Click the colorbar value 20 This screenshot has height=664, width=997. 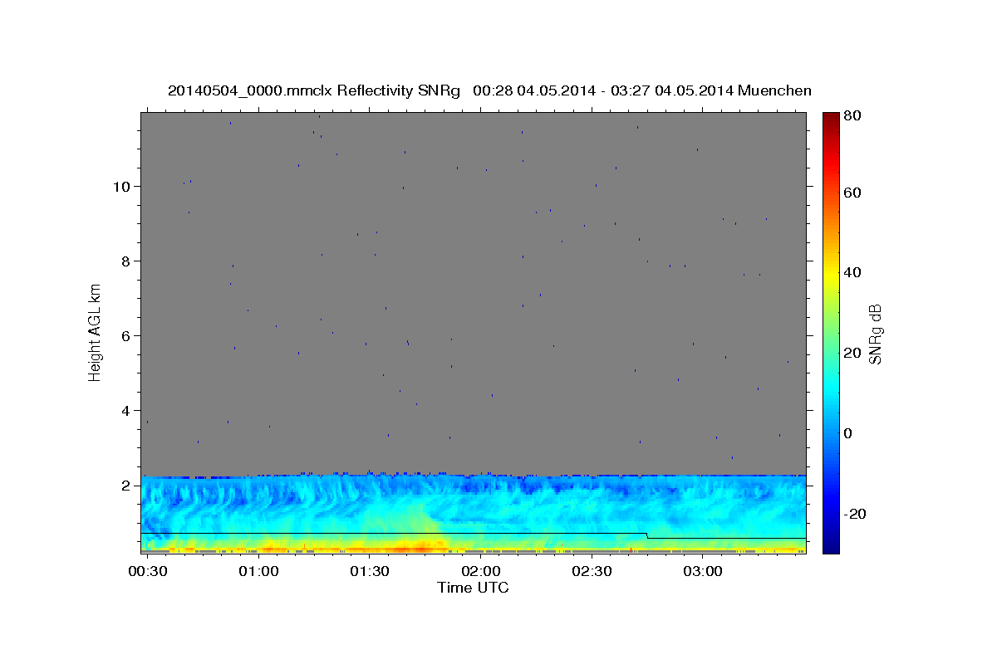coord(854,353)
